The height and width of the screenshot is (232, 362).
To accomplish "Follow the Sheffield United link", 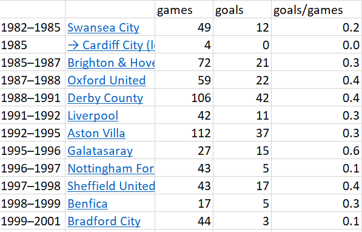I will pos(111,186).
